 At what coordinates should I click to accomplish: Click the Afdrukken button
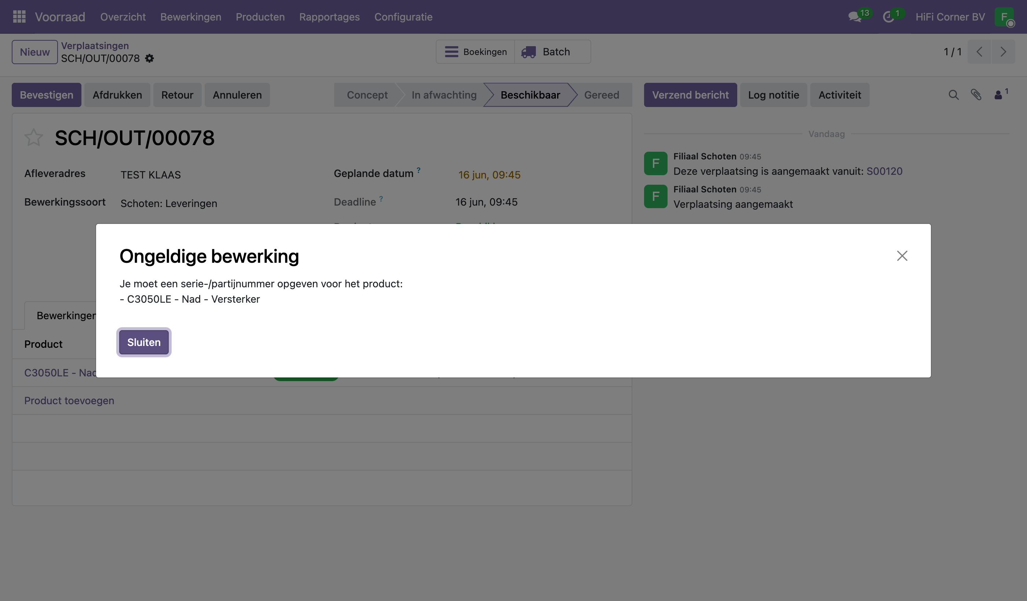pos(117,95)
